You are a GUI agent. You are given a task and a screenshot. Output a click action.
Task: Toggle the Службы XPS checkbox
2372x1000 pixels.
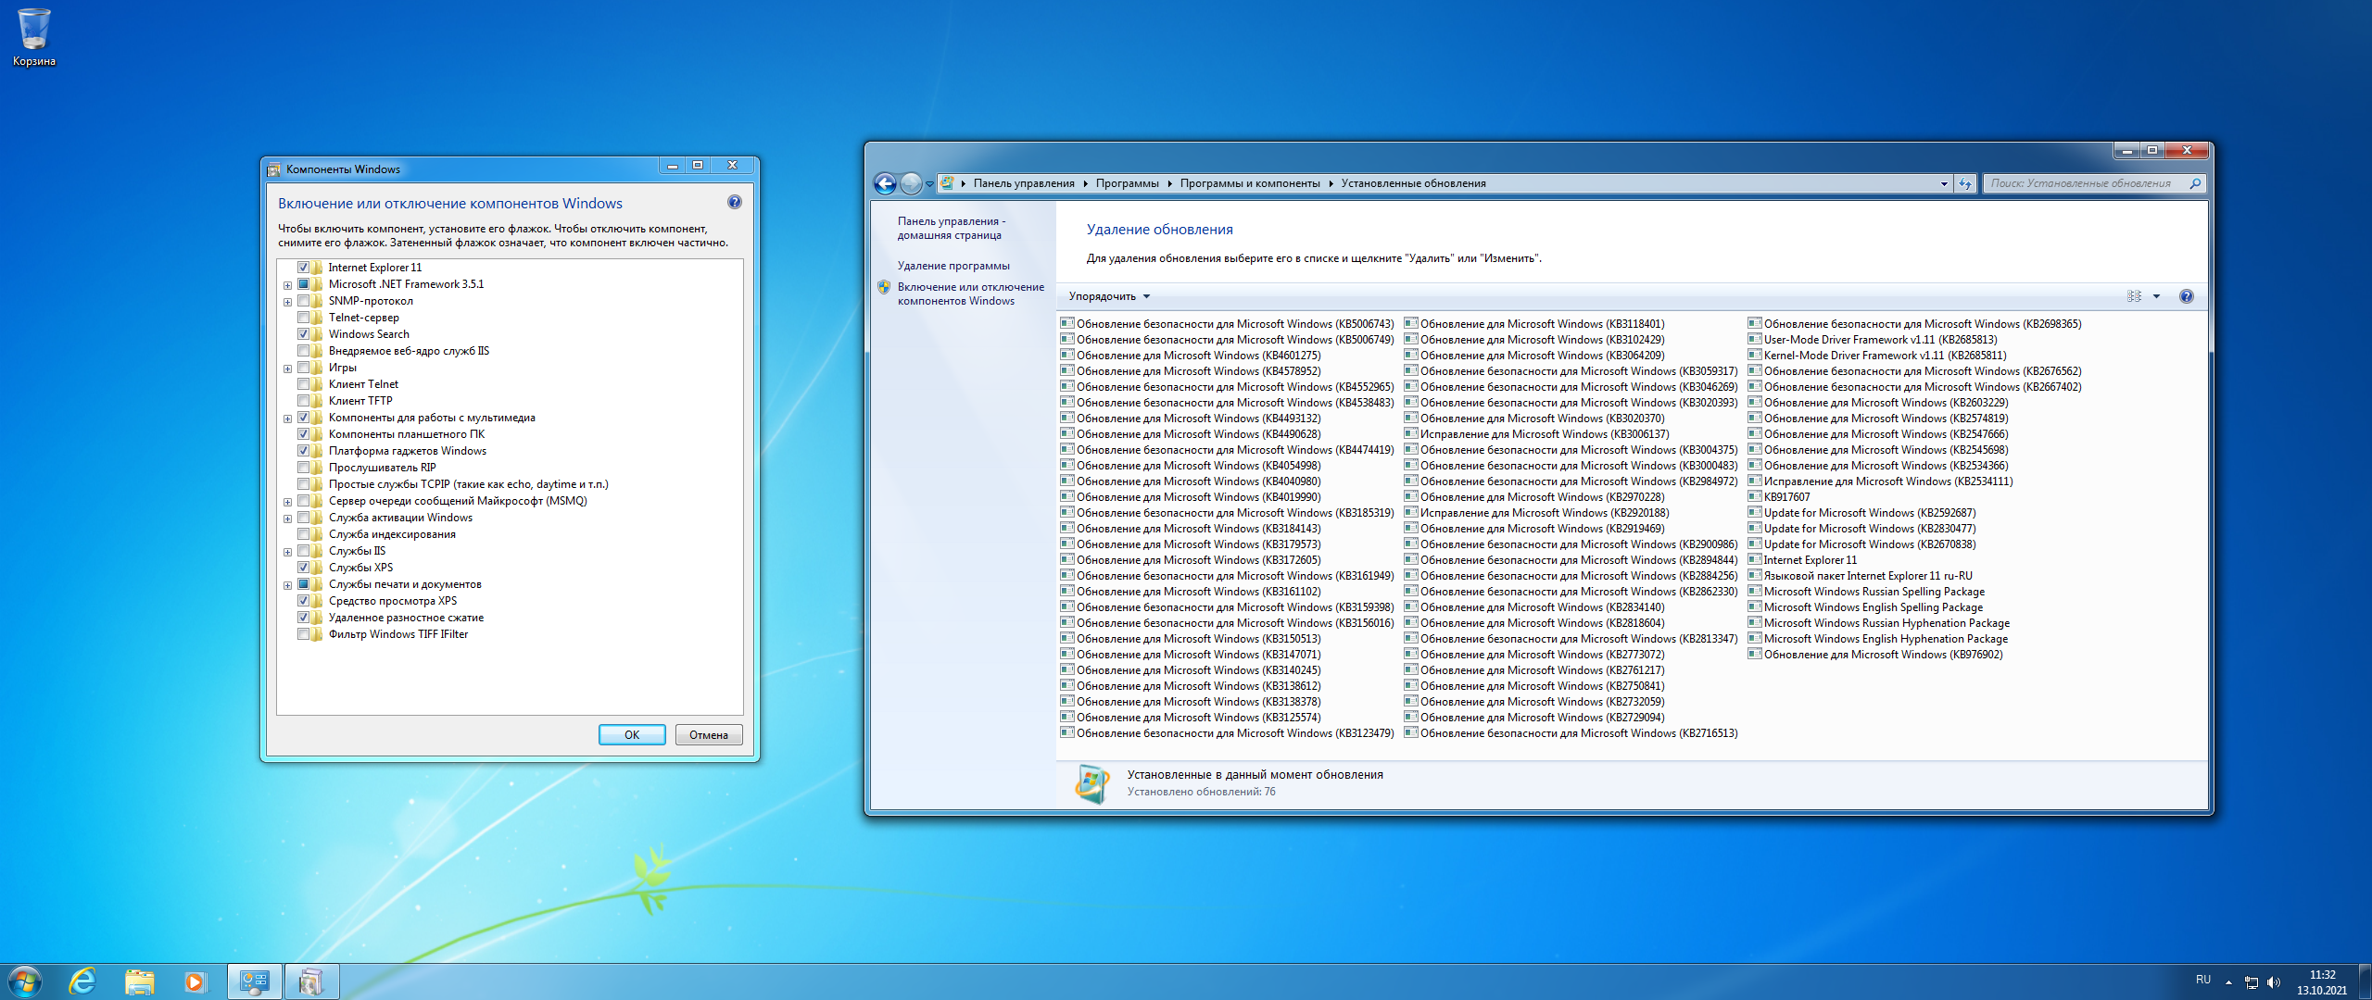(x=303, y=568)
